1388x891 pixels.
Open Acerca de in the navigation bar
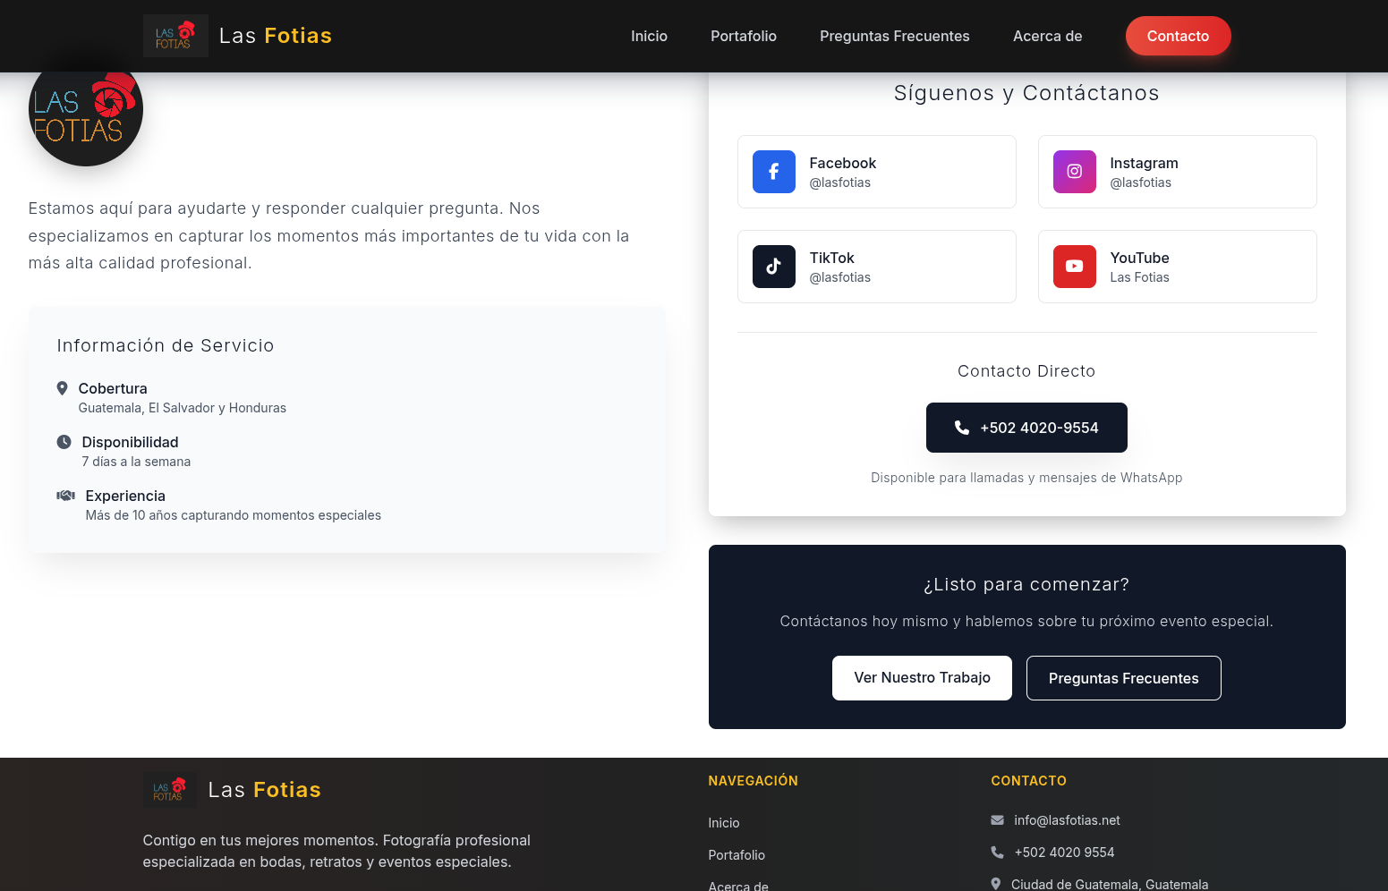point(1047,36)
